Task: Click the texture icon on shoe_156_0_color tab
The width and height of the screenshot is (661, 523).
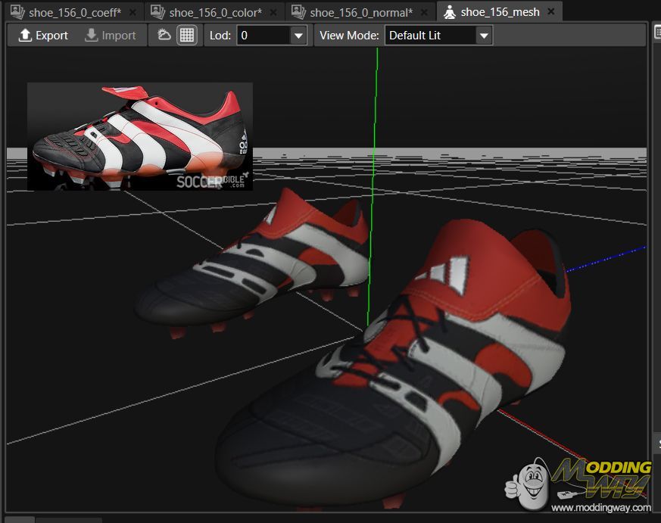Action: 157,12
